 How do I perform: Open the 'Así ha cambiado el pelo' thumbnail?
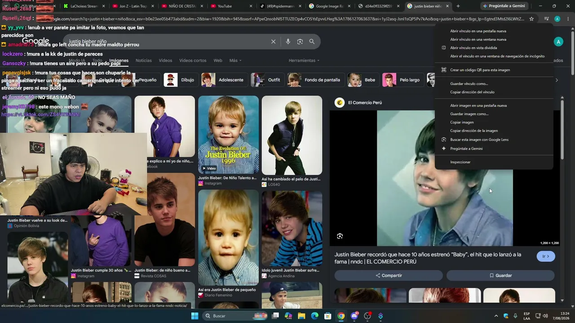click(x=292, y=135)
